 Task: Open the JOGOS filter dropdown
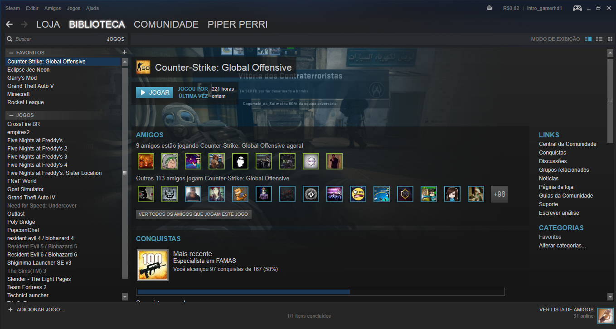116,39
